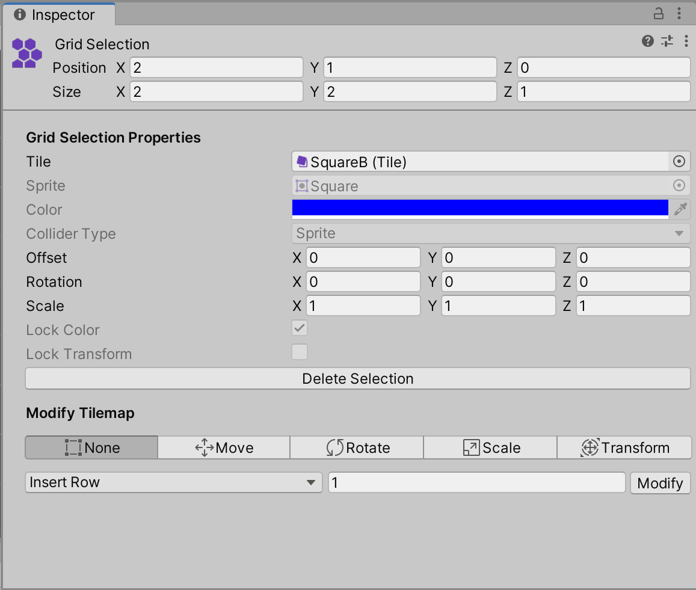Click the Tile object picker circle
The width and height of the screenshot is (696, 590).
click(679, 162)
